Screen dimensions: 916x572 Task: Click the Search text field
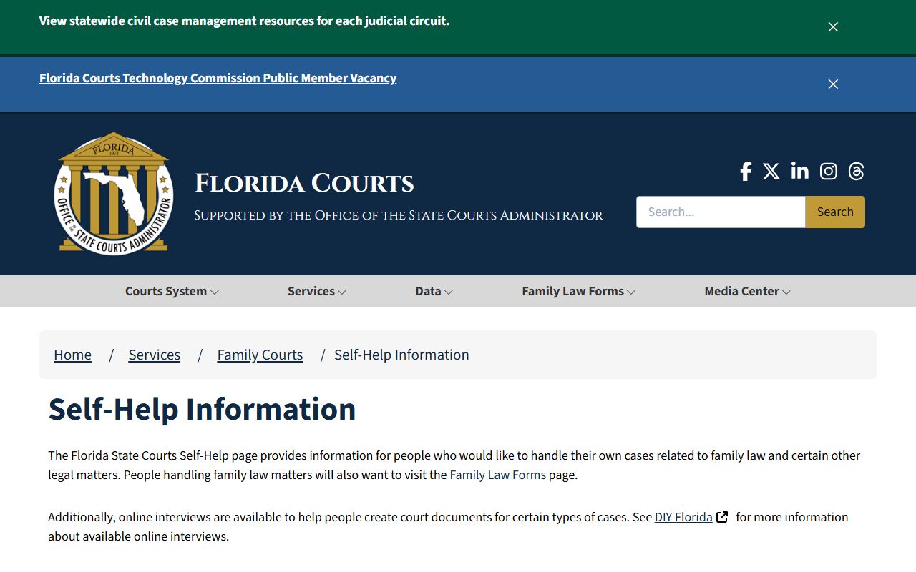point(721,212)
